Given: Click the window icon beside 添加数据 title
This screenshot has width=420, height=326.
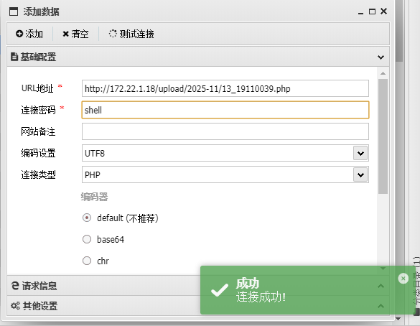Looking at the screenshot, I should click(14, 11).
